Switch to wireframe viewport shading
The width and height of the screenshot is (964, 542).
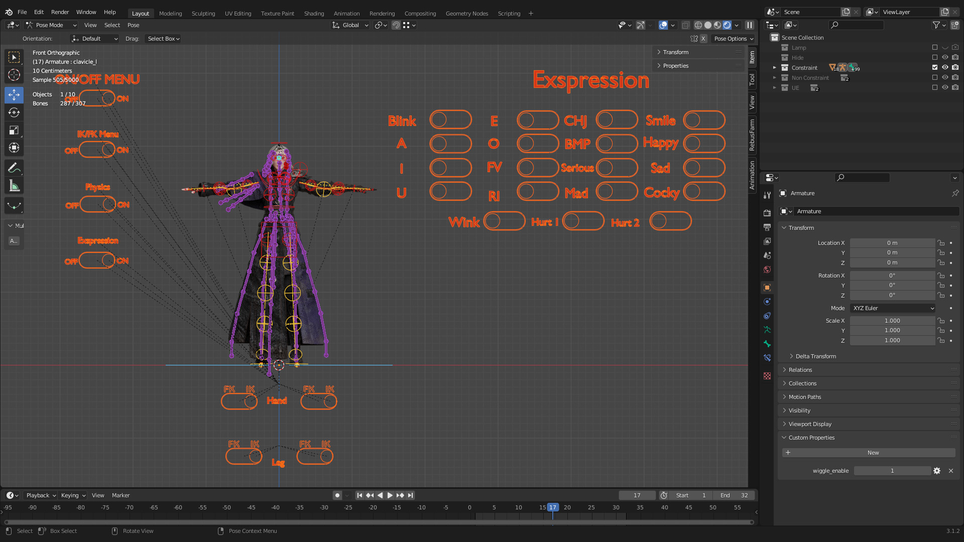pos(698,25)
